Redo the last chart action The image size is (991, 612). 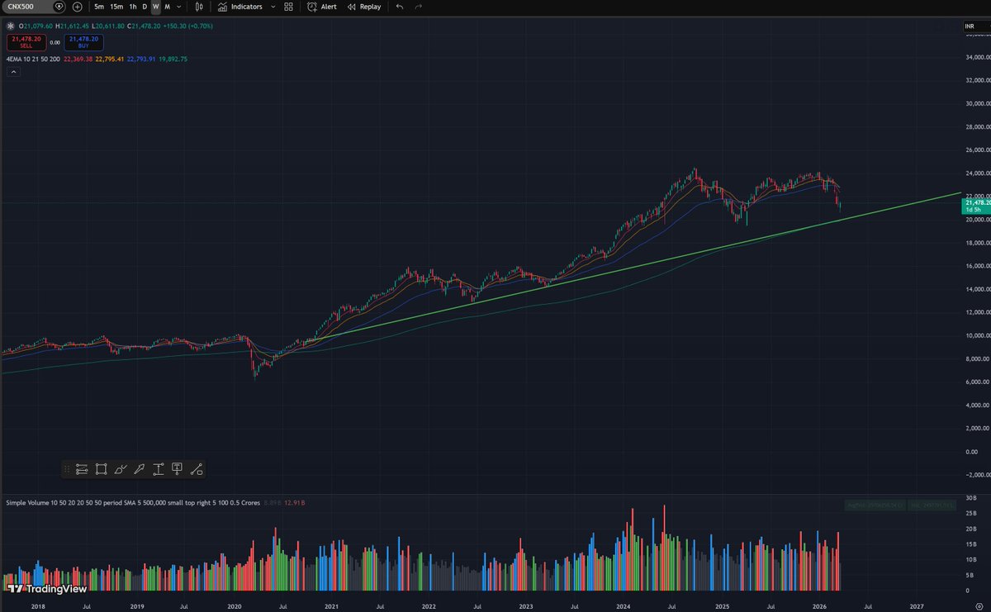(x=419, y=7)
